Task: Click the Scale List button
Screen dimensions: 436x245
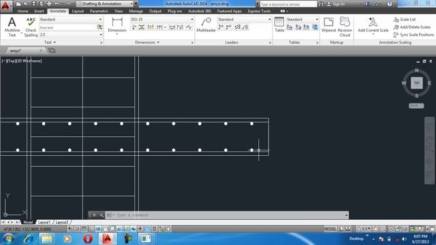Action: (x=405, y=20)
